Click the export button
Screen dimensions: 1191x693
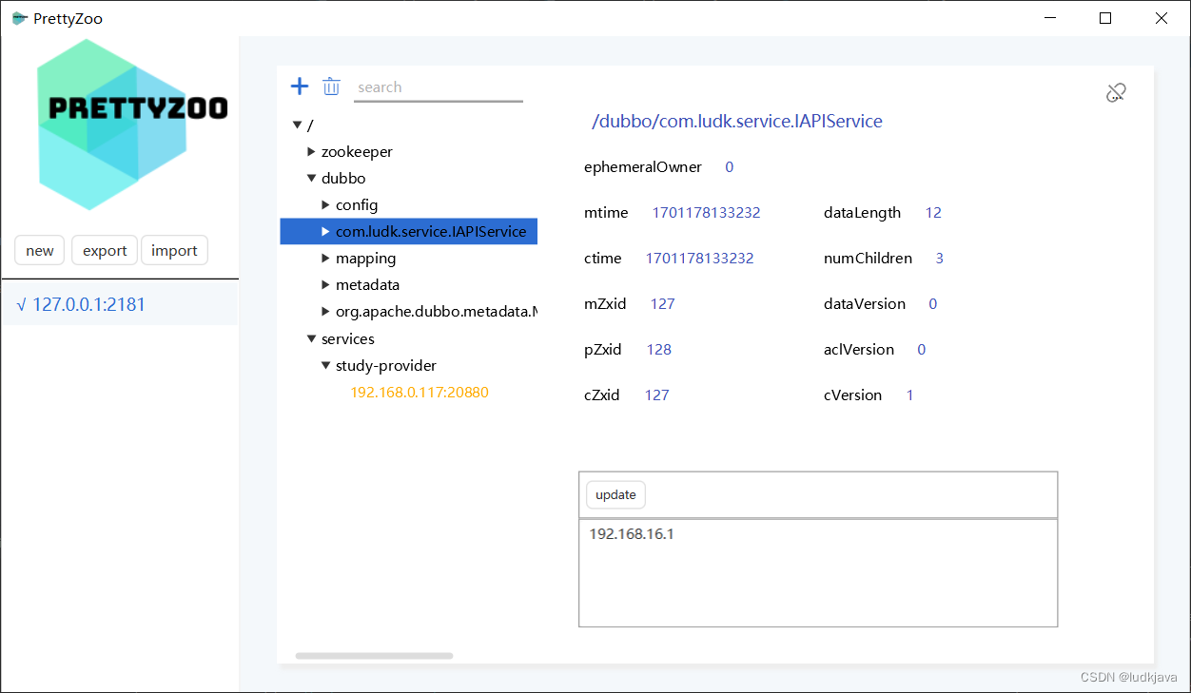click(x=105, y=250)
